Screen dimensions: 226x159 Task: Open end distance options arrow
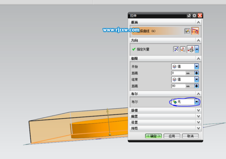pyautogui.click(x=197, y=86)
